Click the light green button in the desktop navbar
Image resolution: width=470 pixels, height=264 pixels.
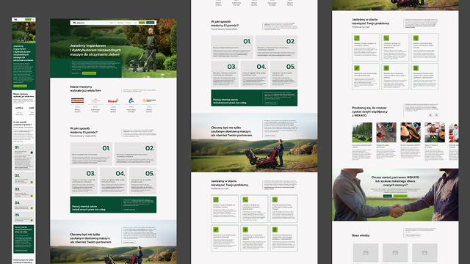click(142, 23)
